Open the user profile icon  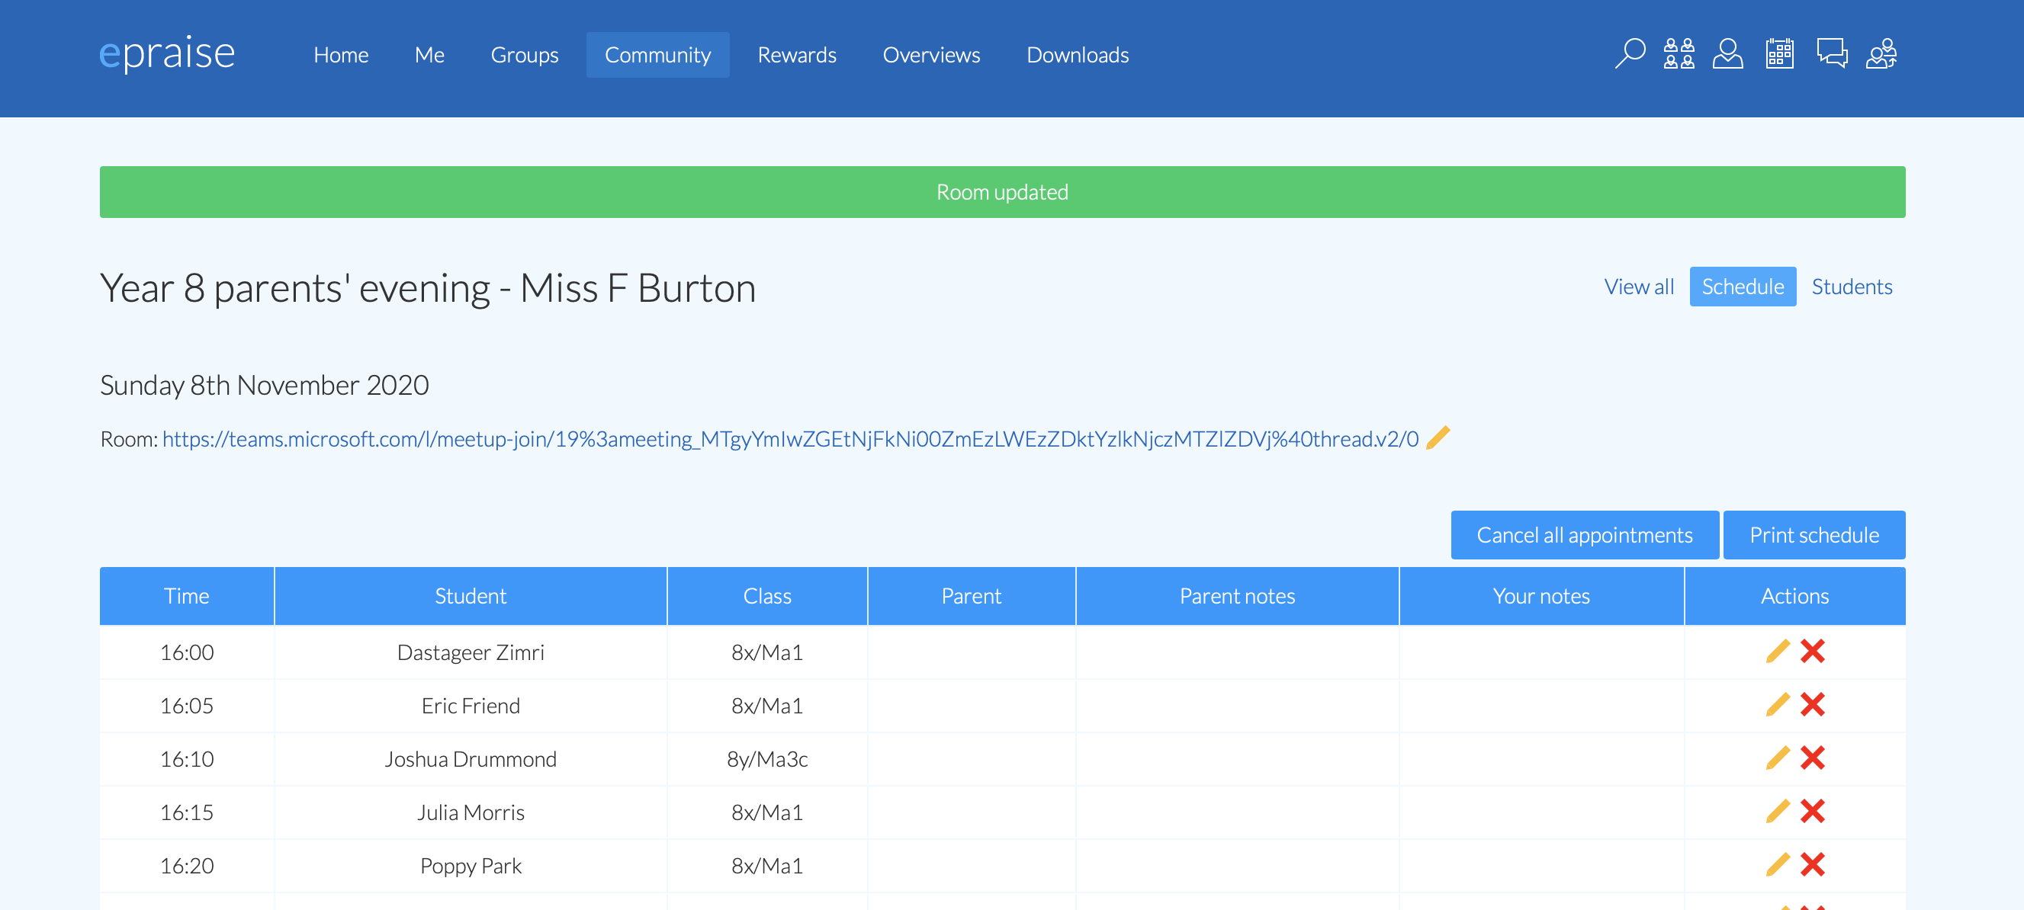[x=1727, y=54]
